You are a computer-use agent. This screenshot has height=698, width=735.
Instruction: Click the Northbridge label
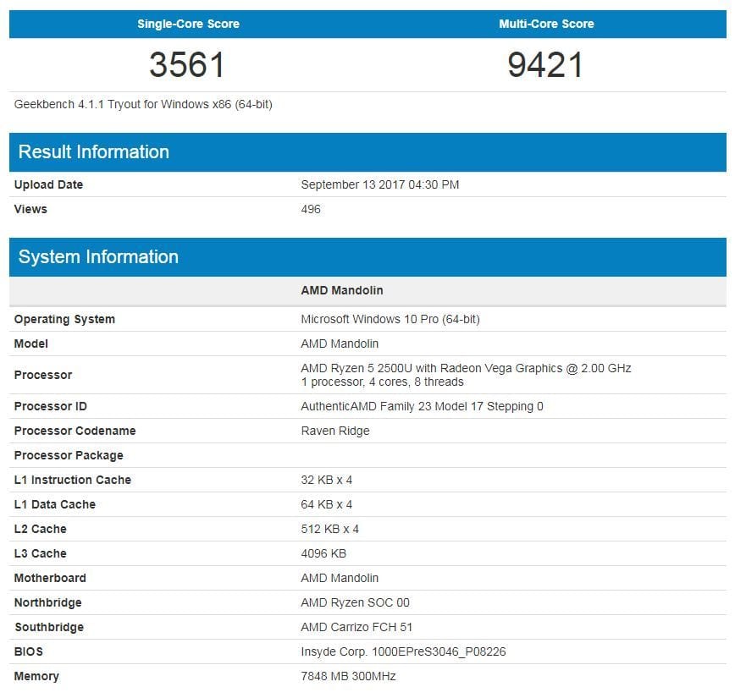point(47,602)
